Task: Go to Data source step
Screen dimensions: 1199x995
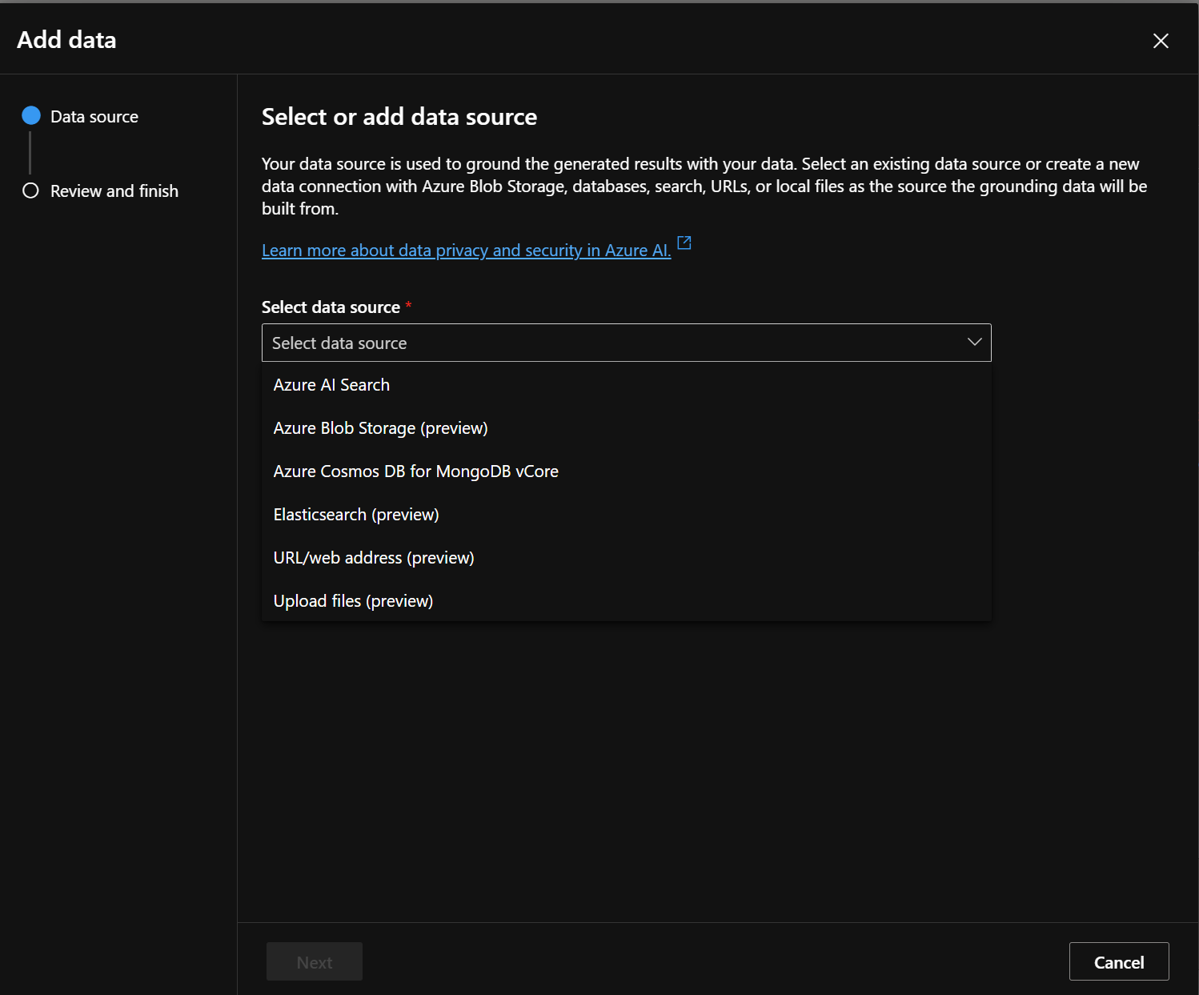Action: pyautogui.click(x=94, y=117)
